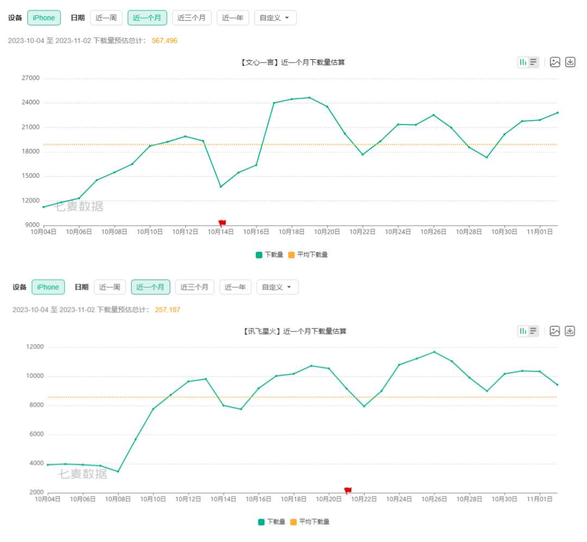
Task: Toggle 平均下载量 legend in 文心一言 chart
Action: [308, 254]
